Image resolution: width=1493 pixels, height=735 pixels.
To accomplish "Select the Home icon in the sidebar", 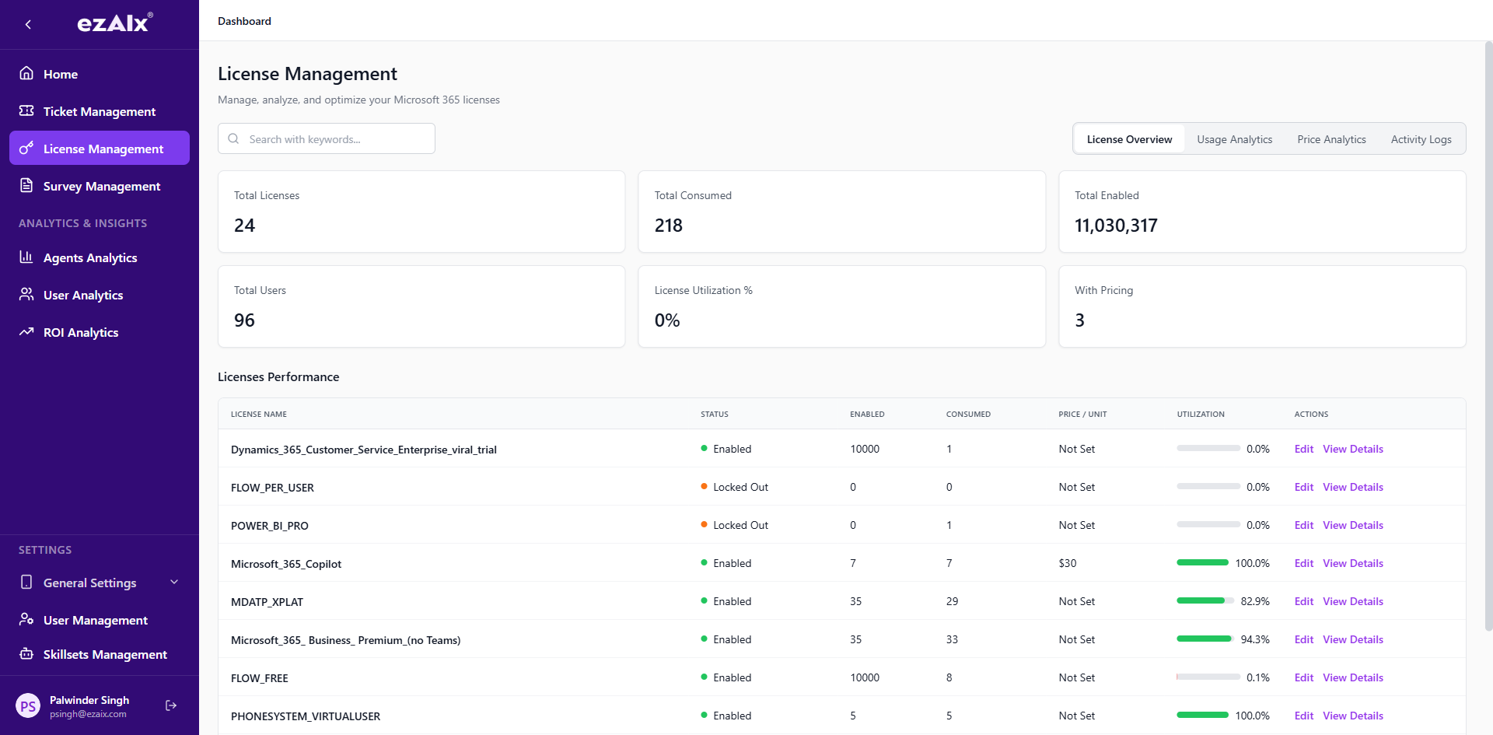I will [x=26, y=74].
